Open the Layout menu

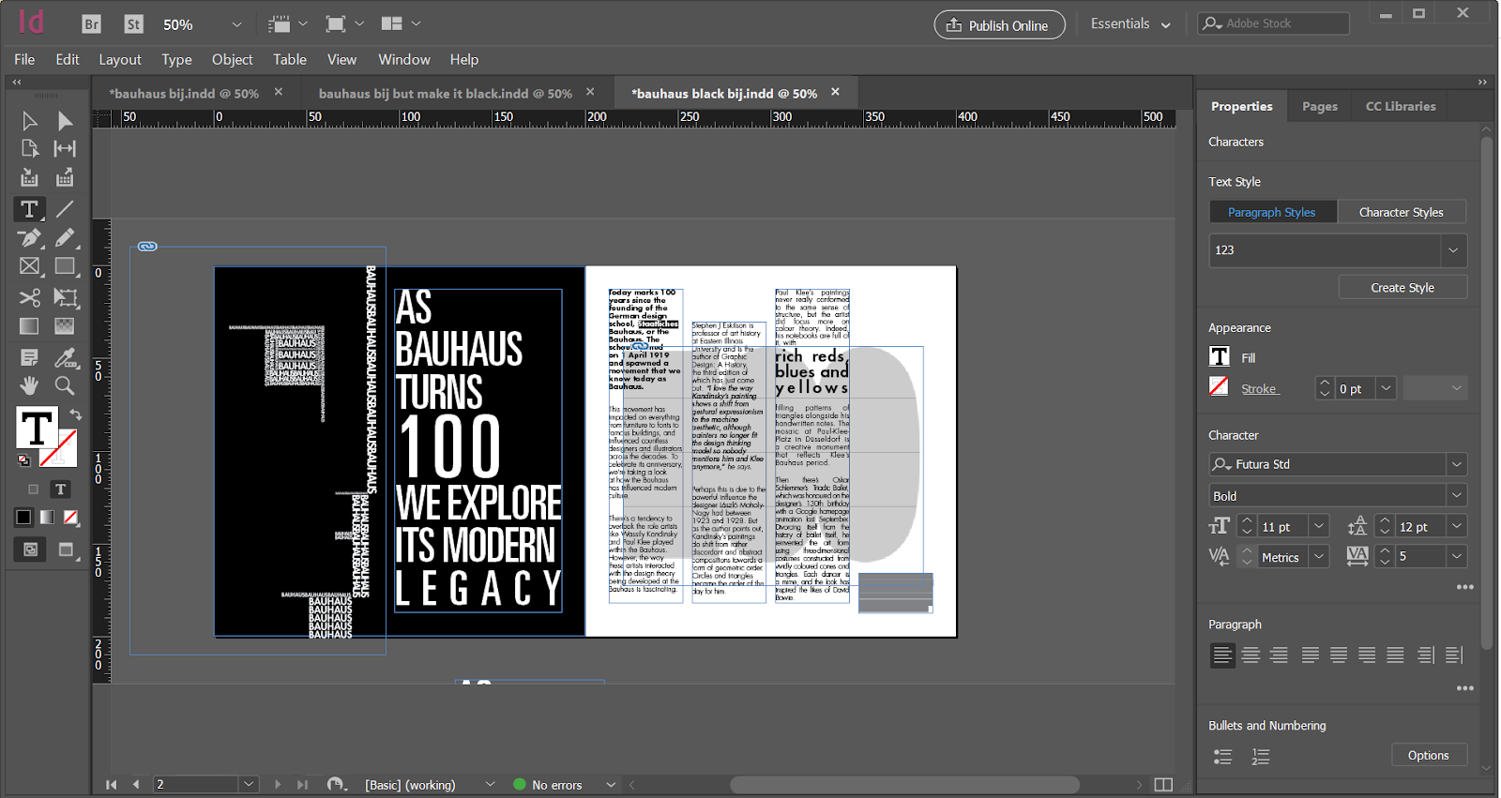tap(120, 59)
